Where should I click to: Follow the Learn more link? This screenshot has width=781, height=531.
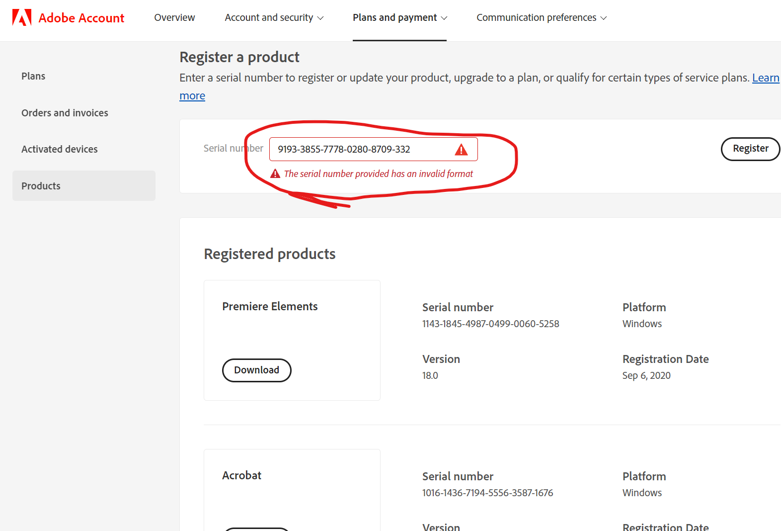click(765, 78)
